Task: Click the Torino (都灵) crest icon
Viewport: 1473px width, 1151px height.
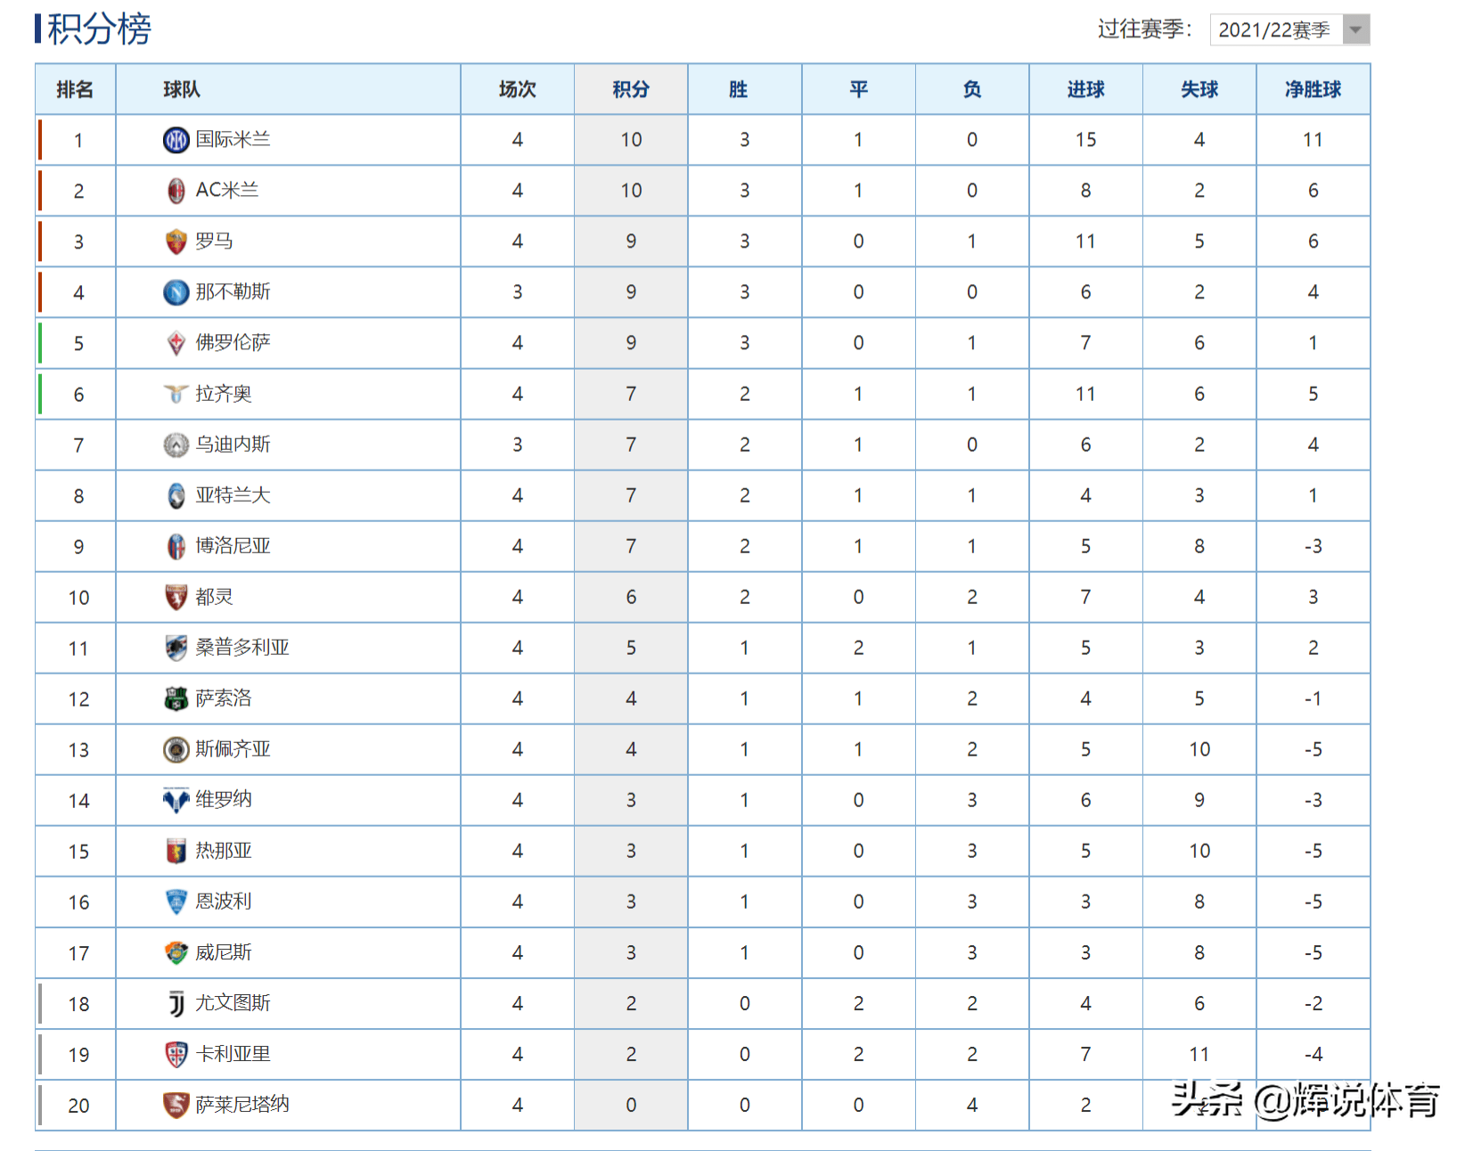Action: 176,597
